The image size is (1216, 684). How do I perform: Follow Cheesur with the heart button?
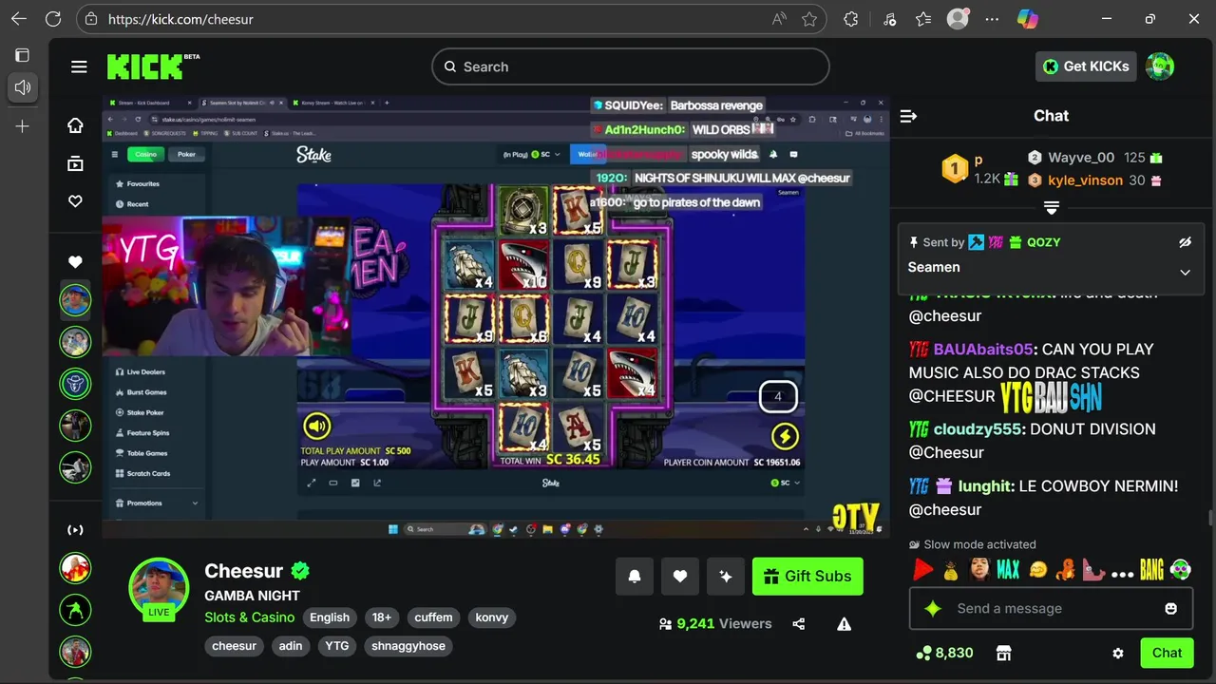tap(680, 576)
